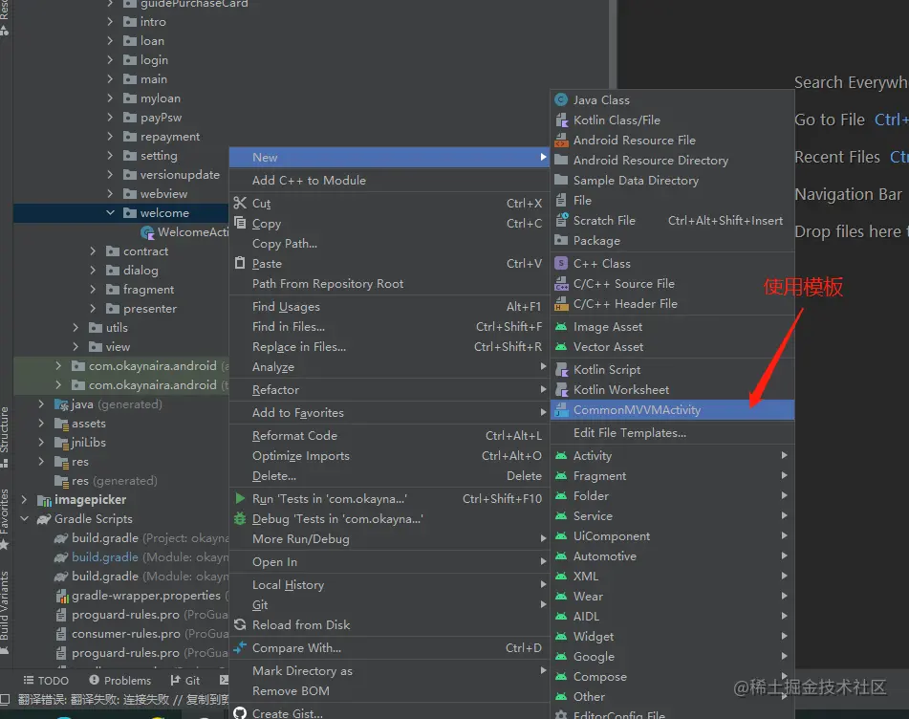Expand the jniLibs folder

pos(41,443)
